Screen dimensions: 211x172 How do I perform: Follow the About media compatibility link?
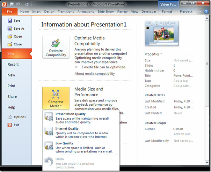click(x=95, y=74)
